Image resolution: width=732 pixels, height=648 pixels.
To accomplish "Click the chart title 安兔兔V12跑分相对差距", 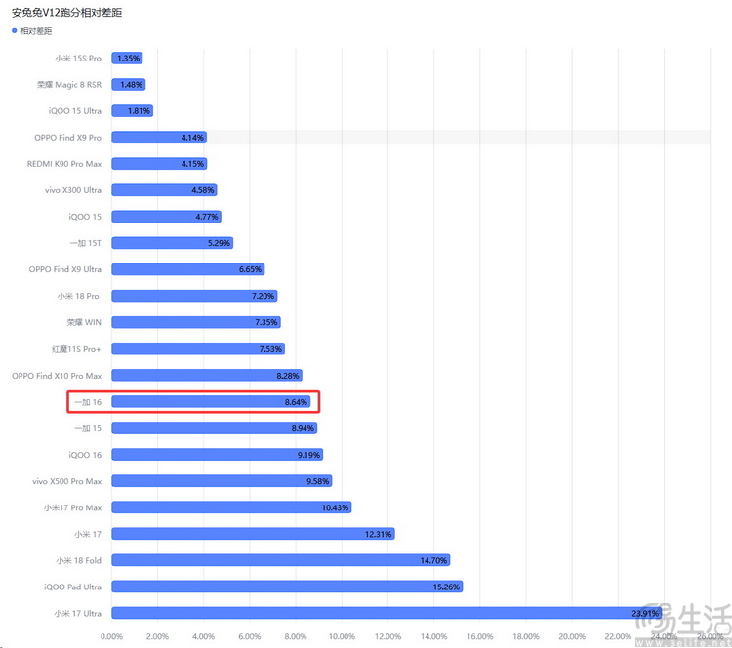I will (x=66, y=13).
